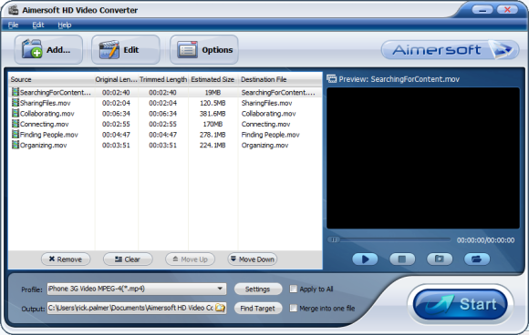Clear the file list
This screenshot has width=529, height=335.
(x=128, y=259)
